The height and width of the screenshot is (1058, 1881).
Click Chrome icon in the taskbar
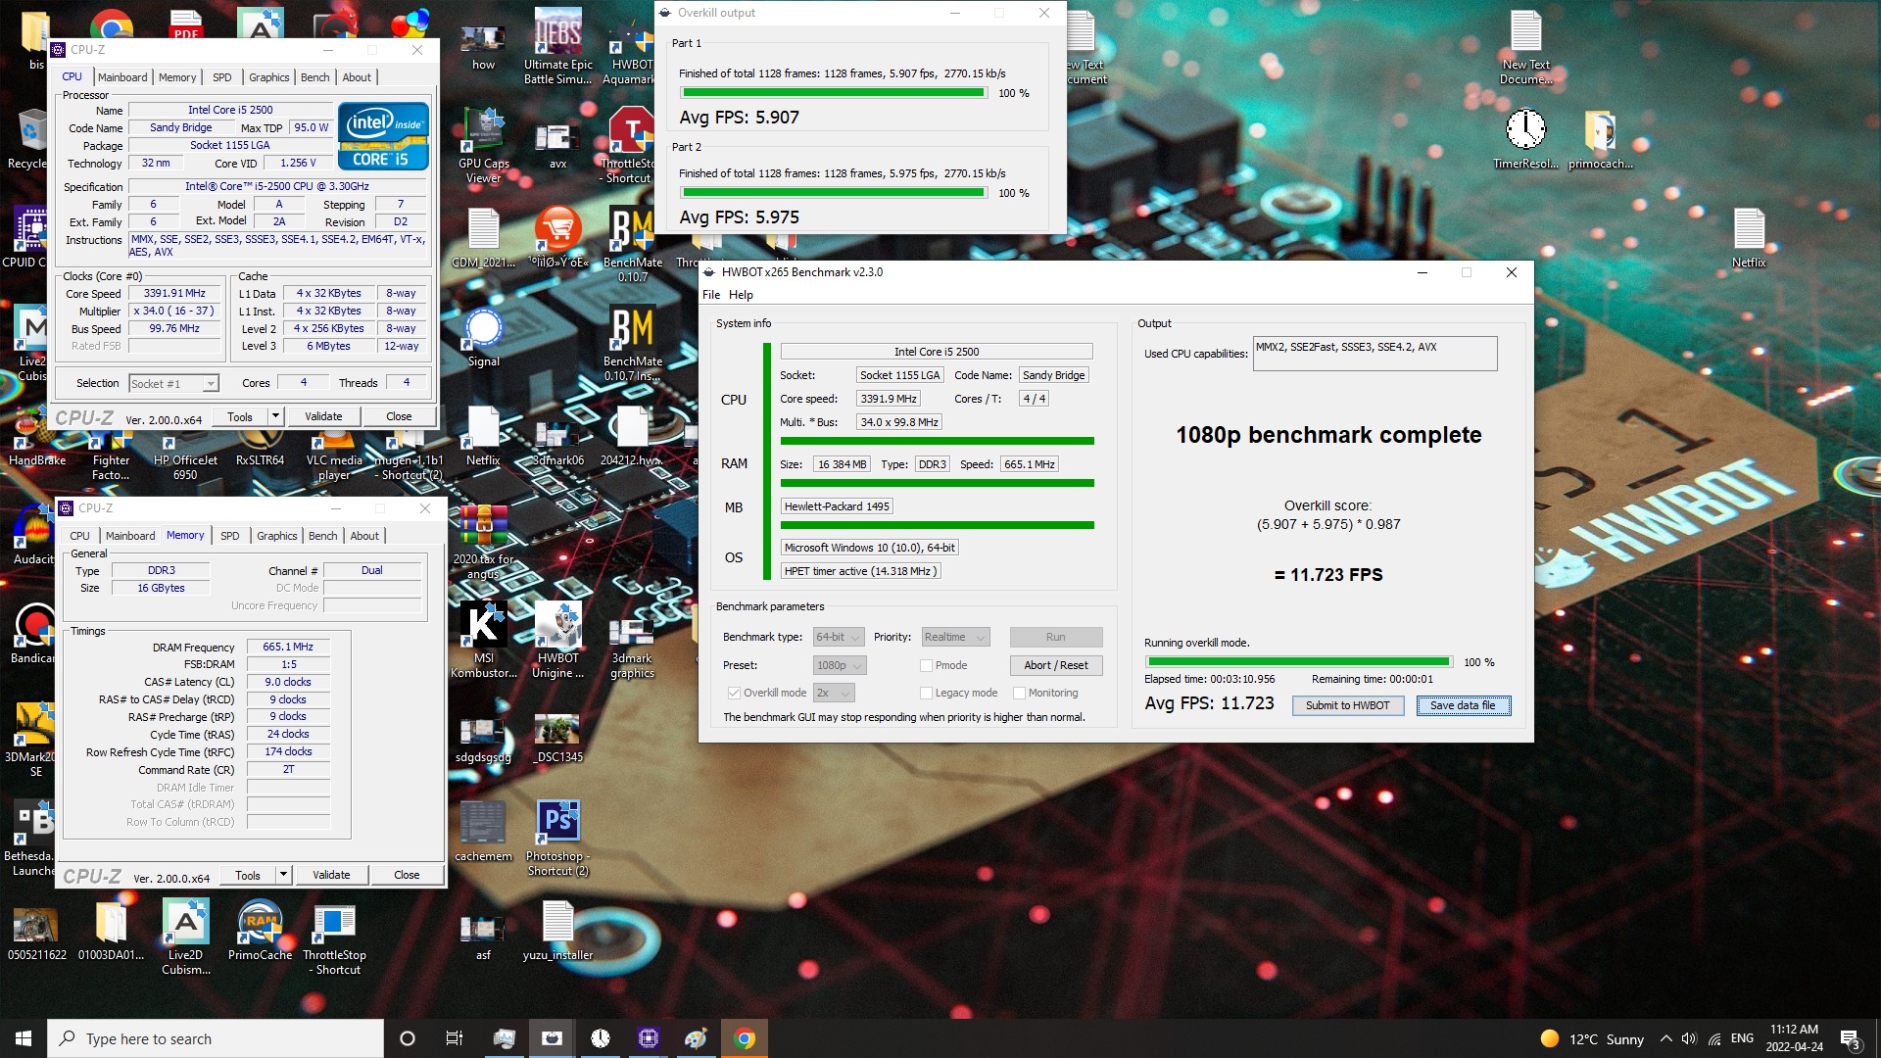pos(745,1038)
